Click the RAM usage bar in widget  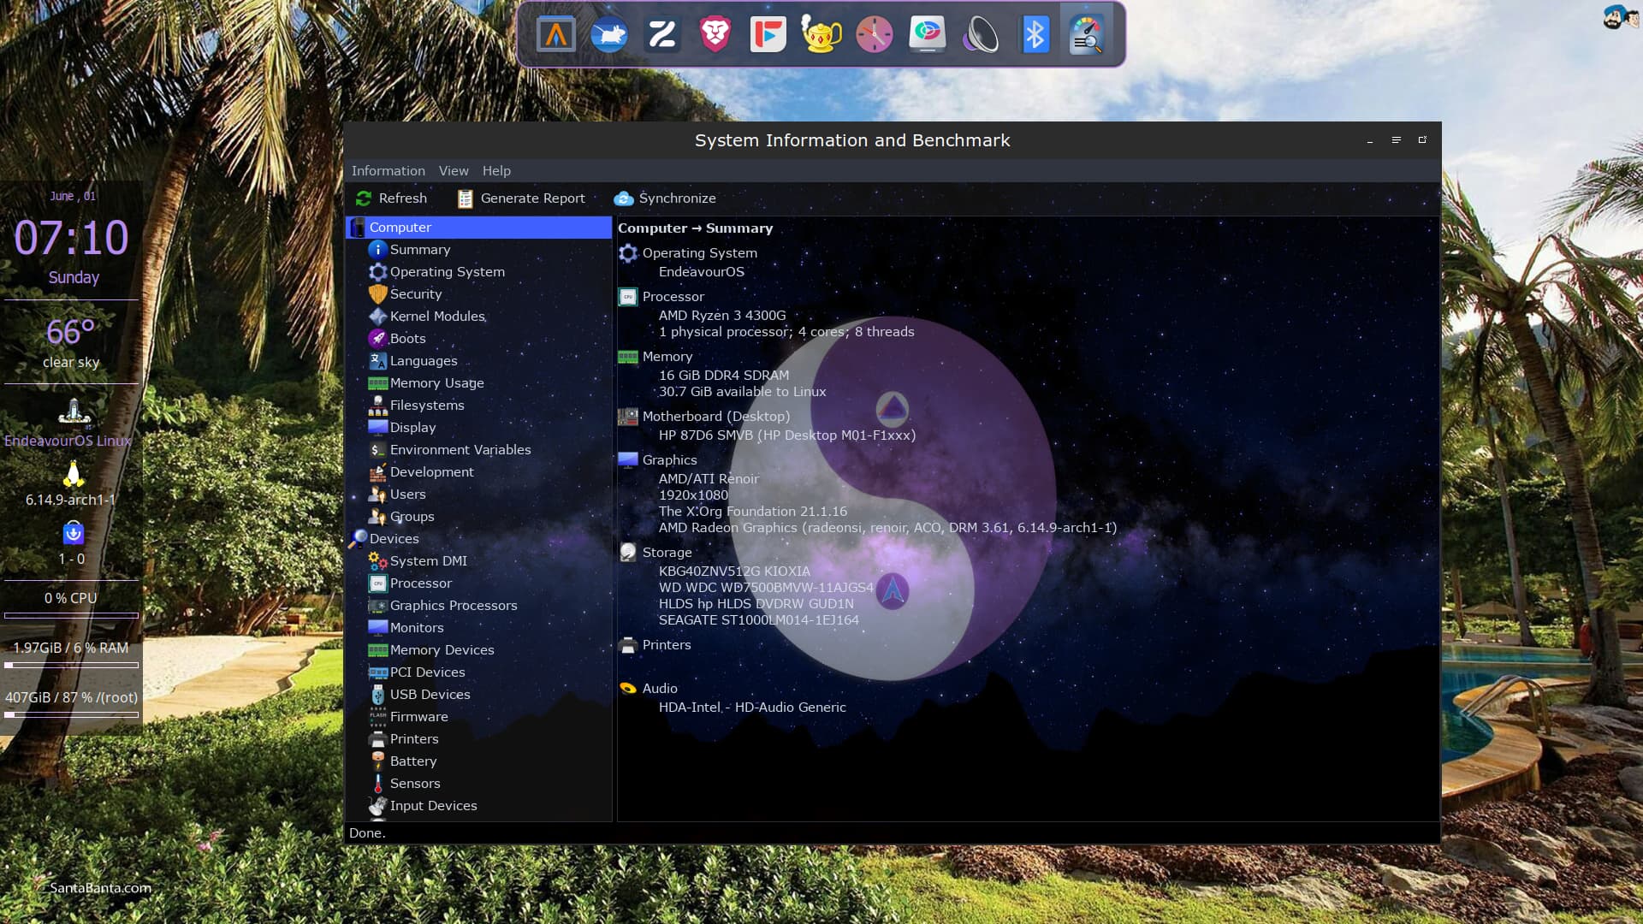pyautogui.click(x=71, y=665)
